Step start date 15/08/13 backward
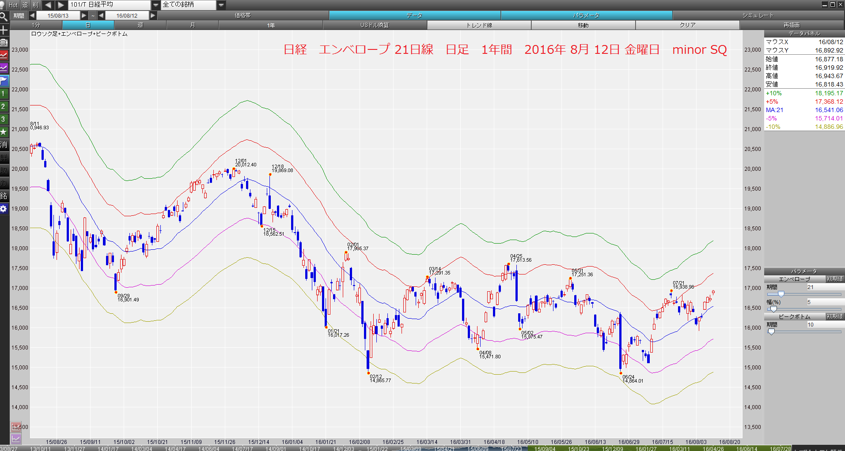Viewport: 845px width, 451px height. click(32, 15)
